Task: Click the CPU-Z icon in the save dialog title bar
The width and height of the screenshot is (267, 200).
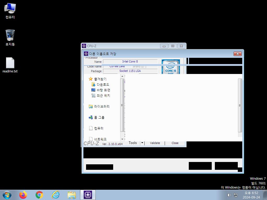Action: pos(86,54)
